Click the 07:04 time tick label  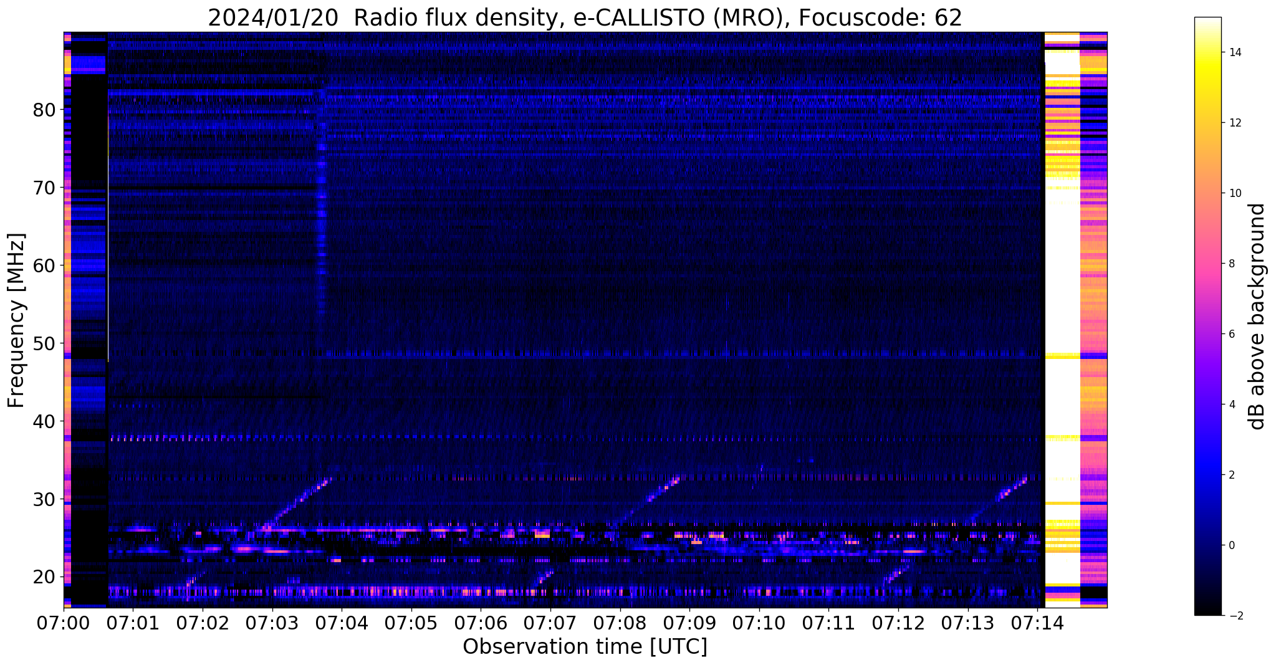342,623
